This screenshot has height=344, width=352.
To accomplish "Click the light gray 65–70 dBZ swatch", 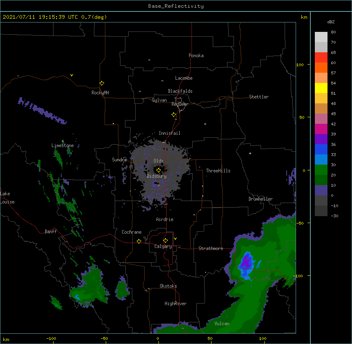I will tap(321, 47).
